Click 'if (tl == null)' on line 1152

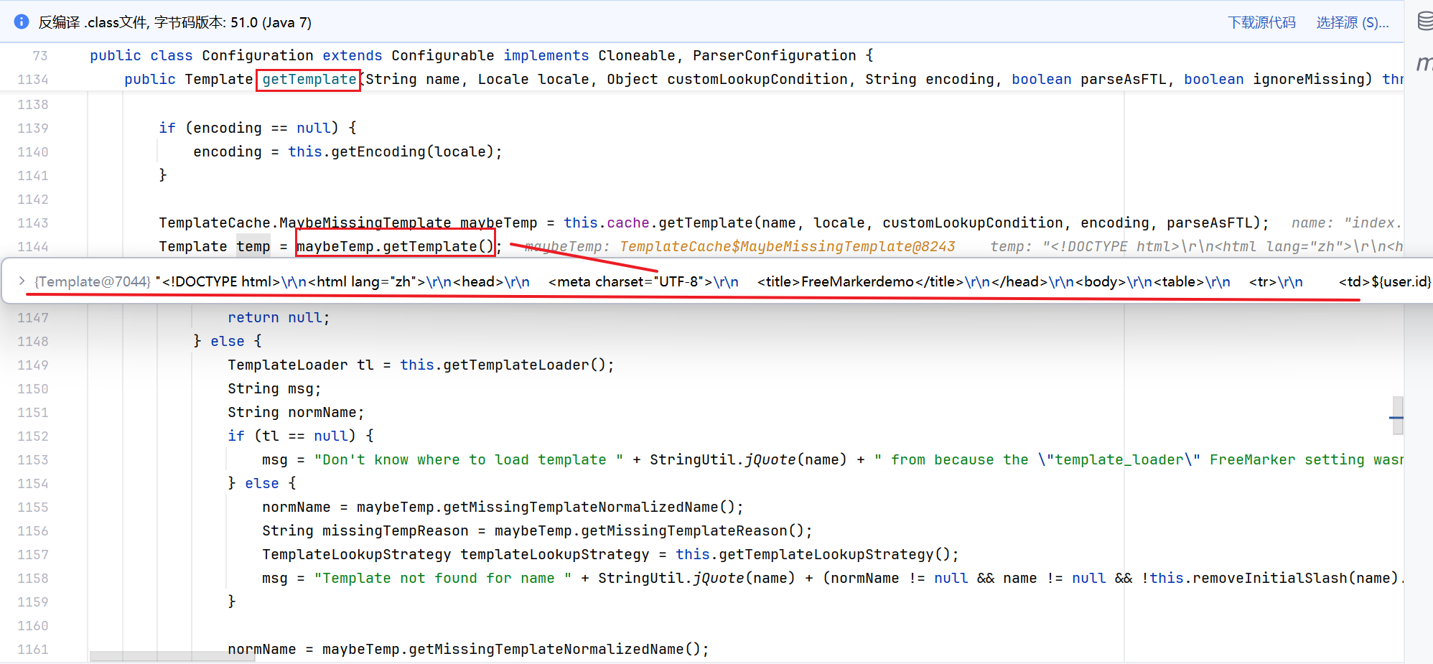291,436
